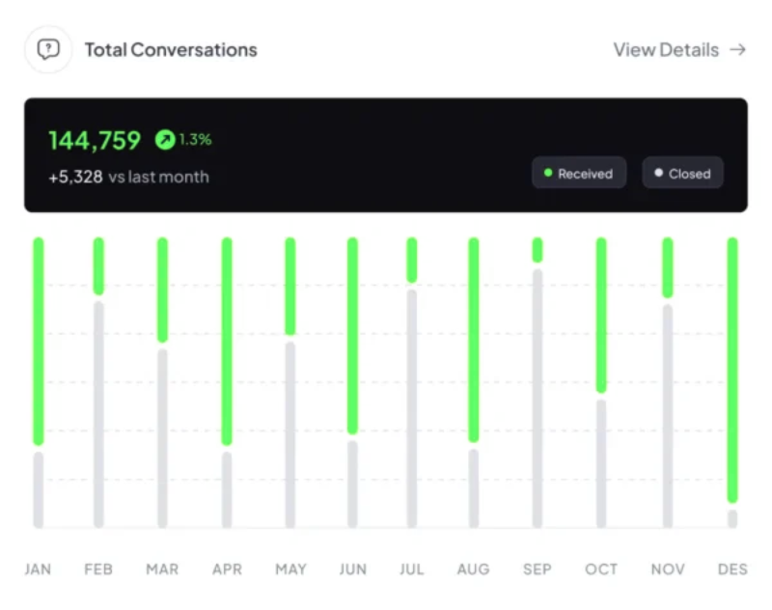This screenshot has width=772, height=610.
Task: Select the 144,759 total value
Action: 95,140
